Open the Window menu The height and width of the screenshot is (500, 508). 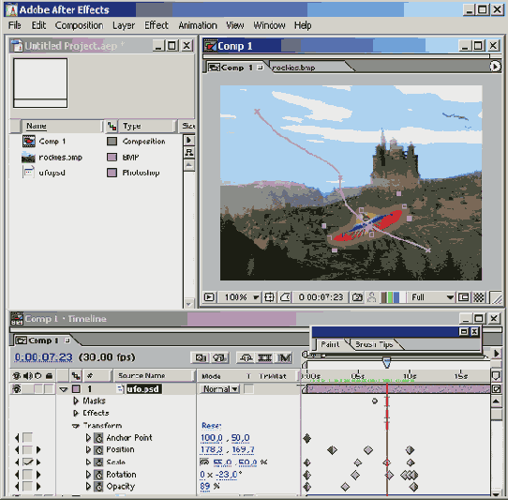pyautogui.click(x=269, y=25)
